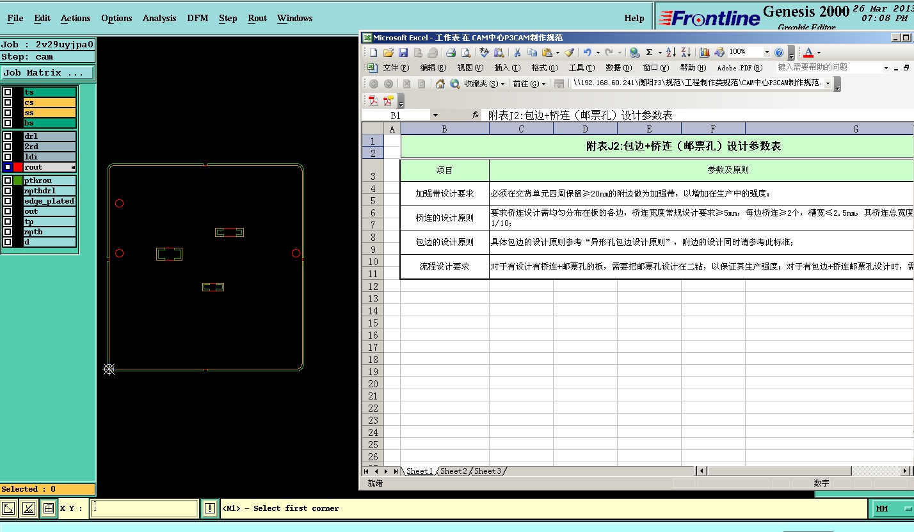Open the Excel 数据 Data menu
914x532 pixels.
pyautogui.click(x=618, y=68)
